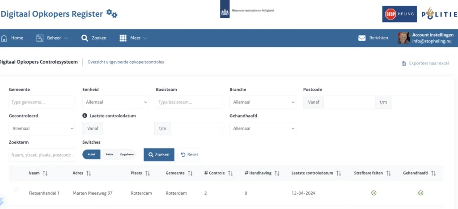Image resolution: width=458 pixels, height=209 pixels.
Task: Click Strafbare feiten smiley for Fietsenhandel 1
Action: (x=373, y=193)
